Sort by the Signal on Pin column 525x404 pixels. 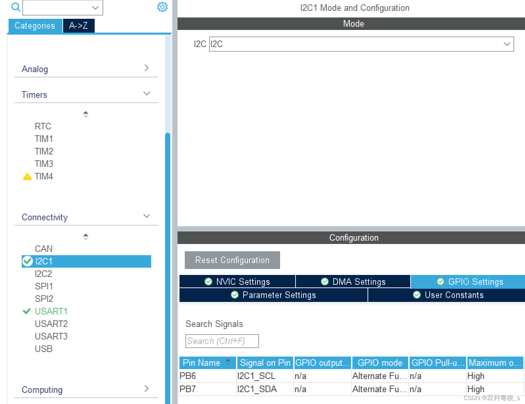click(265, 363)
